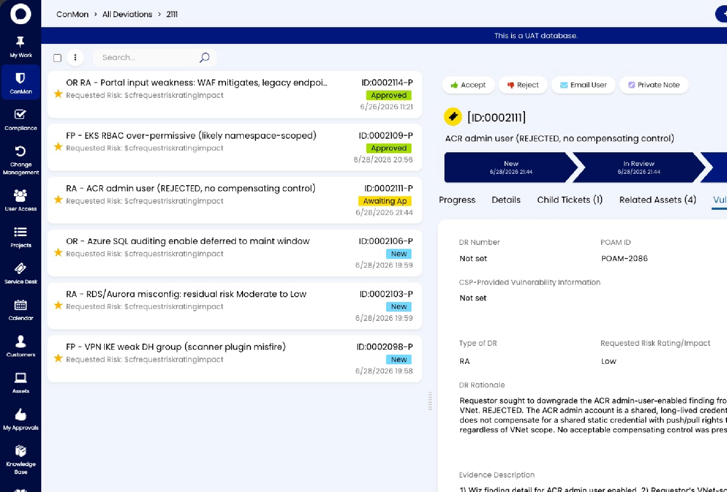Go to the Compliance module
Image resolution: width=727 pixels, height=492 pixels.
21,120
